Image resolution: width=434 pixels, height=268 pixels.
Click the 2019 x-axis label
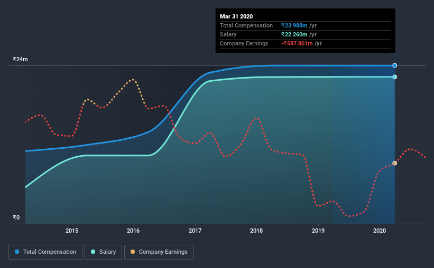318,231
